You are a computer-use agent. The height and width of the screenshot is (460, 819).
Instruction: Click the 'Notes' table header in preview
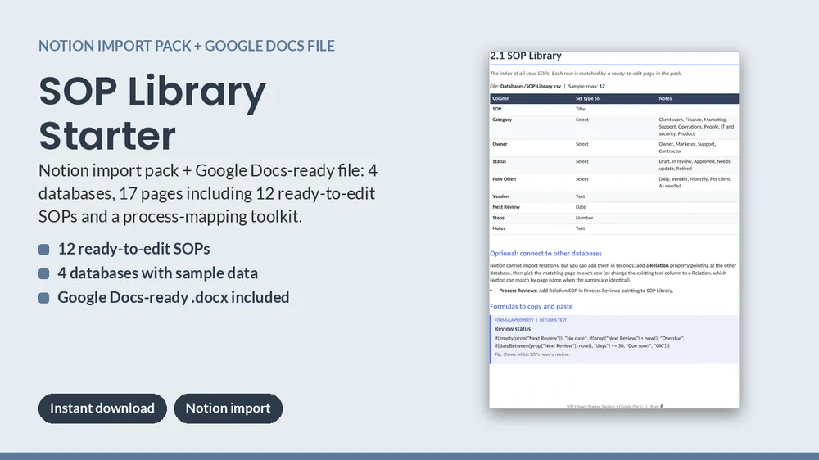point(665,99)
